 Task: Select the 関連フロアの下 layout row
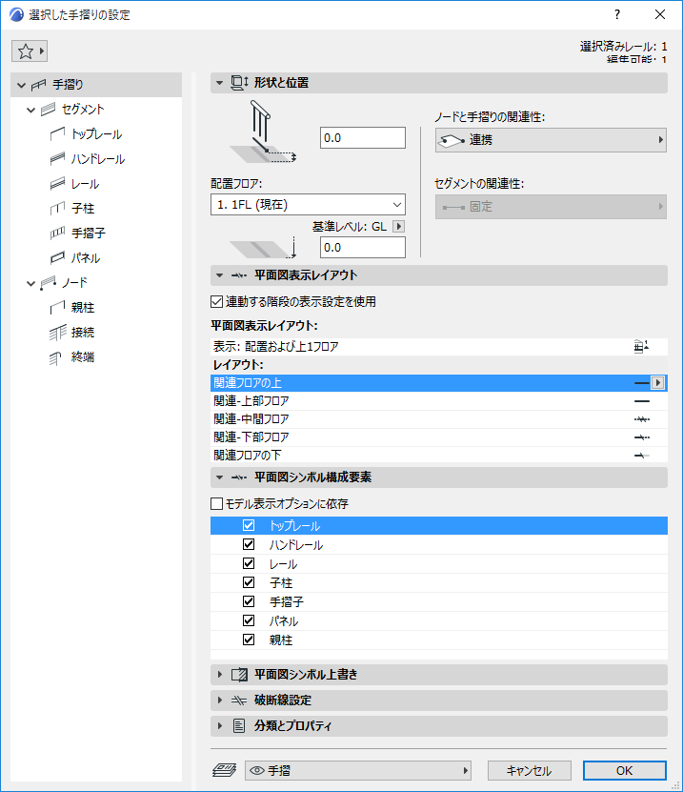[439, 456]
